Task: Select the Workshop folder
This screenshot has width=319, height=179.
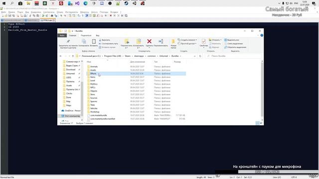Action: pos(95,112)
